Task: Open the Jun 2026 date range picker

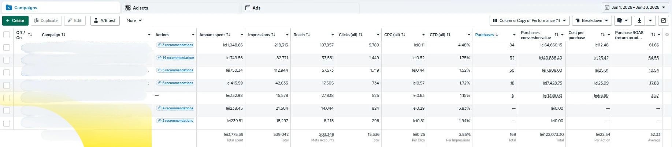Action: [635, 7]
